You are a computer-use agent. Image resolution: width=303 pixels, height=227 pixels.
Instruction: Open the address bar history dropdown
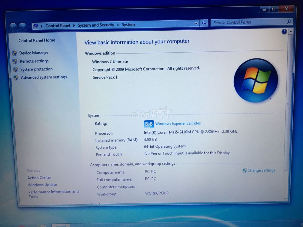point(196,24)
